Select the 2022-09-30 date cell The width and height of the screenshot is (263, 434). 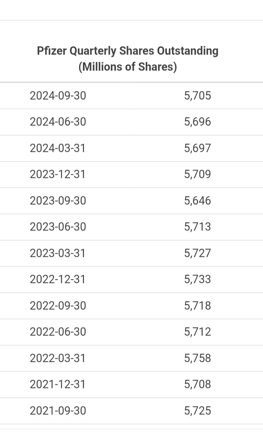click(x=58, y=306)
